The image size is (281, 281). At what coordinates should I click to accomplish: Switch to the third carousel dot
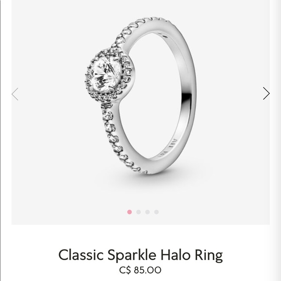147,212
